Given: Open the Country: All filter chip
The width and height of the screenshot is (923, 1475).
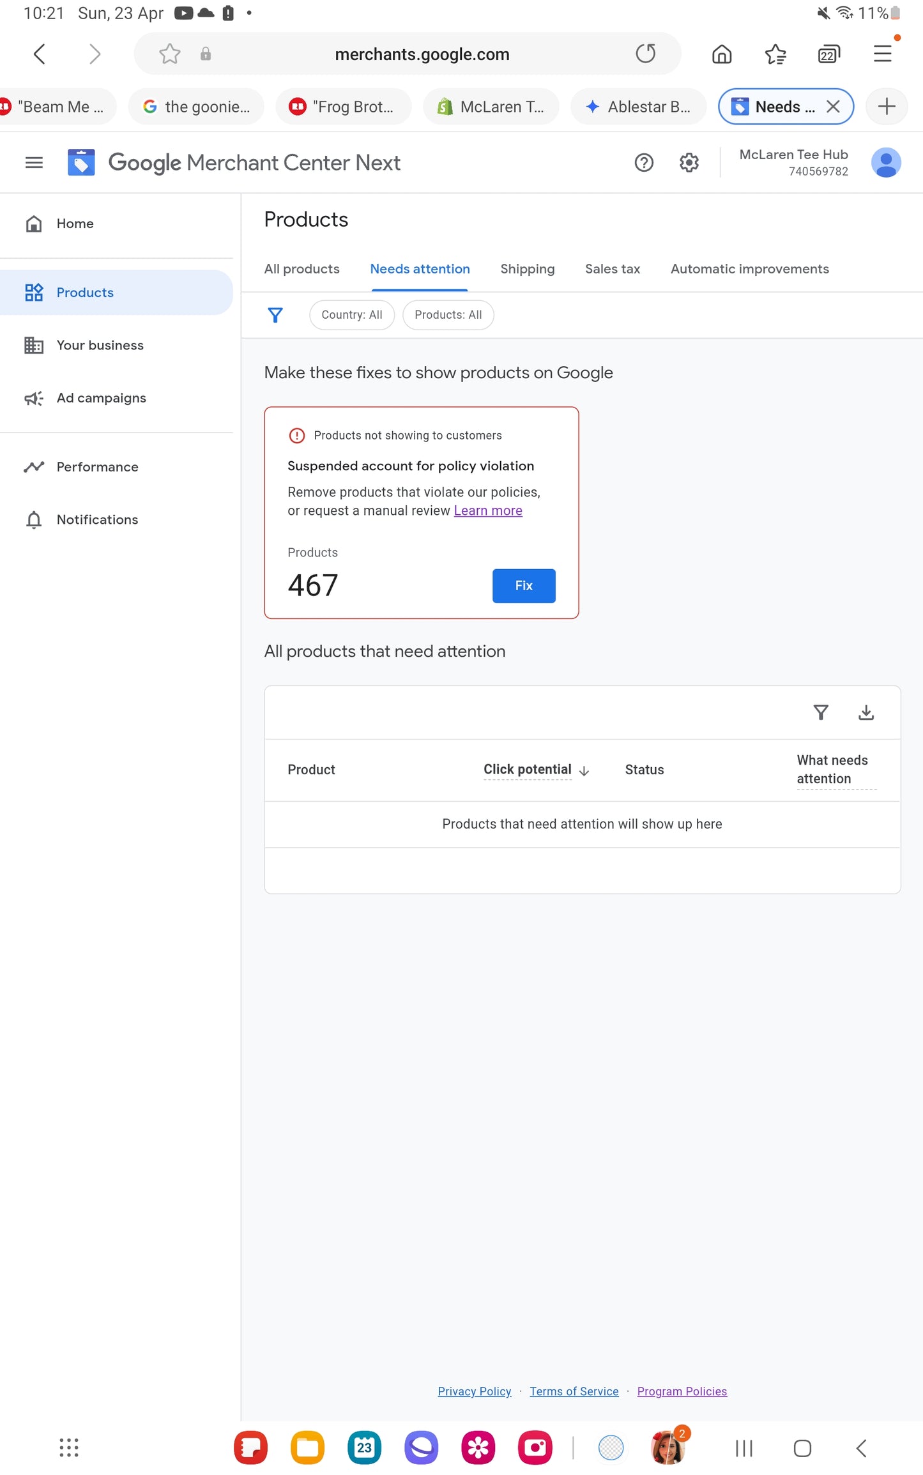Looking at the screenshot, I should point(351,315).
